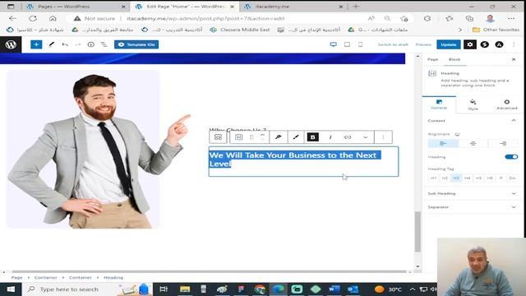526x296 pixels.
Task: Switch to the Block sidebar tab
Action: coord(454,59)
